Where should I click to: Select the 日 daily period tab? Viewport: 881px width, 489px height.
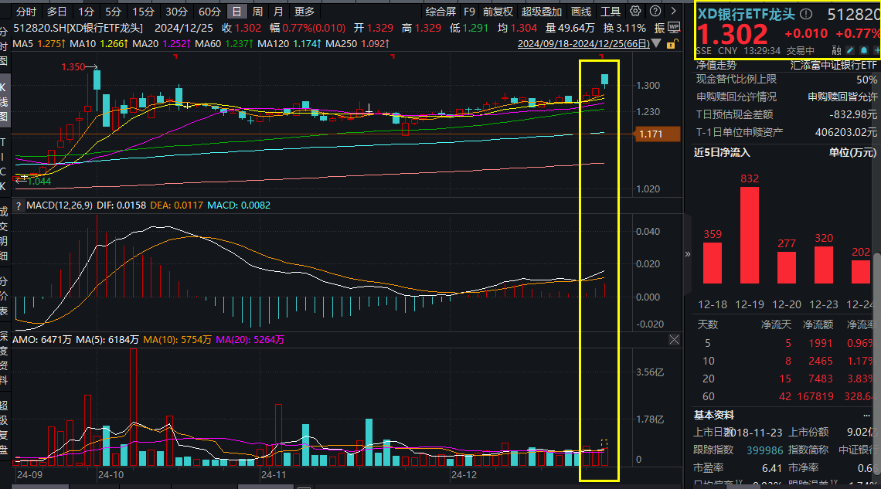coord(236,12)
